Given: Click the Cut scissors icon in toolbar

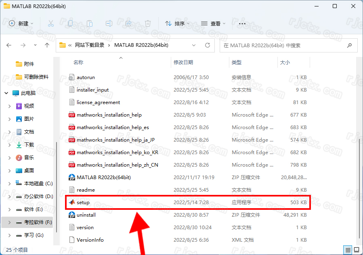Looking at the screenshot, I should tap(51, 23).
